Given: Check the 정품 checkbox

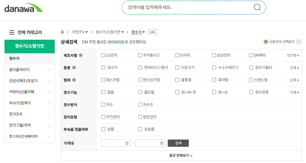Looking at the screenshot, I should (x=103, y=129).
